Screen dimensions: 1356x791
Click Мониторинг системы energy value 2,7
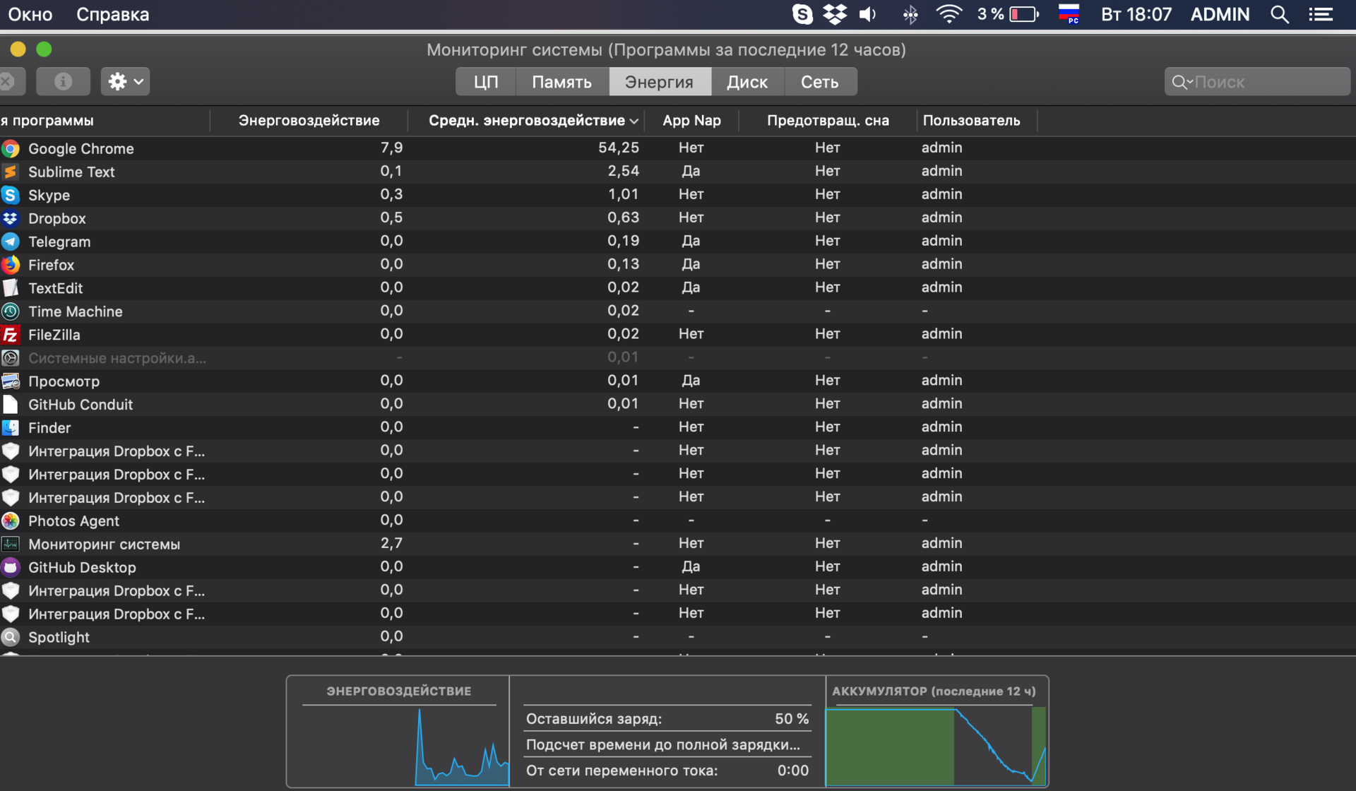coord(391,543)
